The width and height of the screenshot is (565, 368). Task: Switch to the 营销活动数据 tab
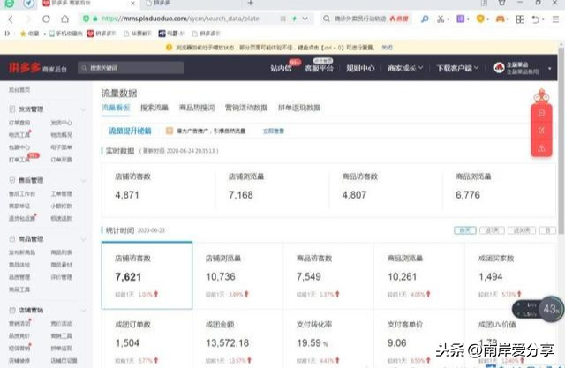point(246,108)
